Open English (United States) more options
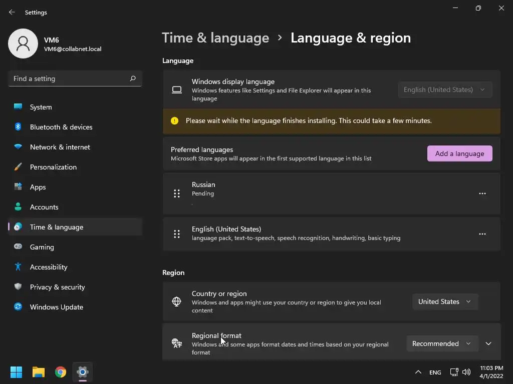 point(482,234)
